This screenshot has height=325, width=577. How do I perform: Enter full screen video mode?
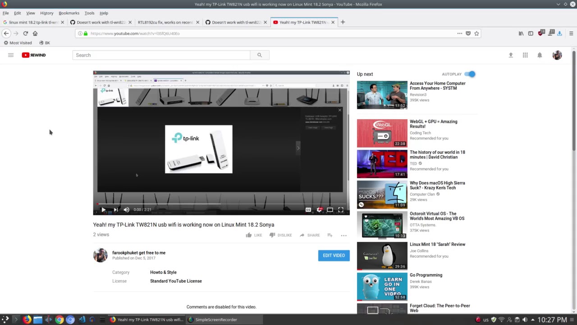point(341,209)
